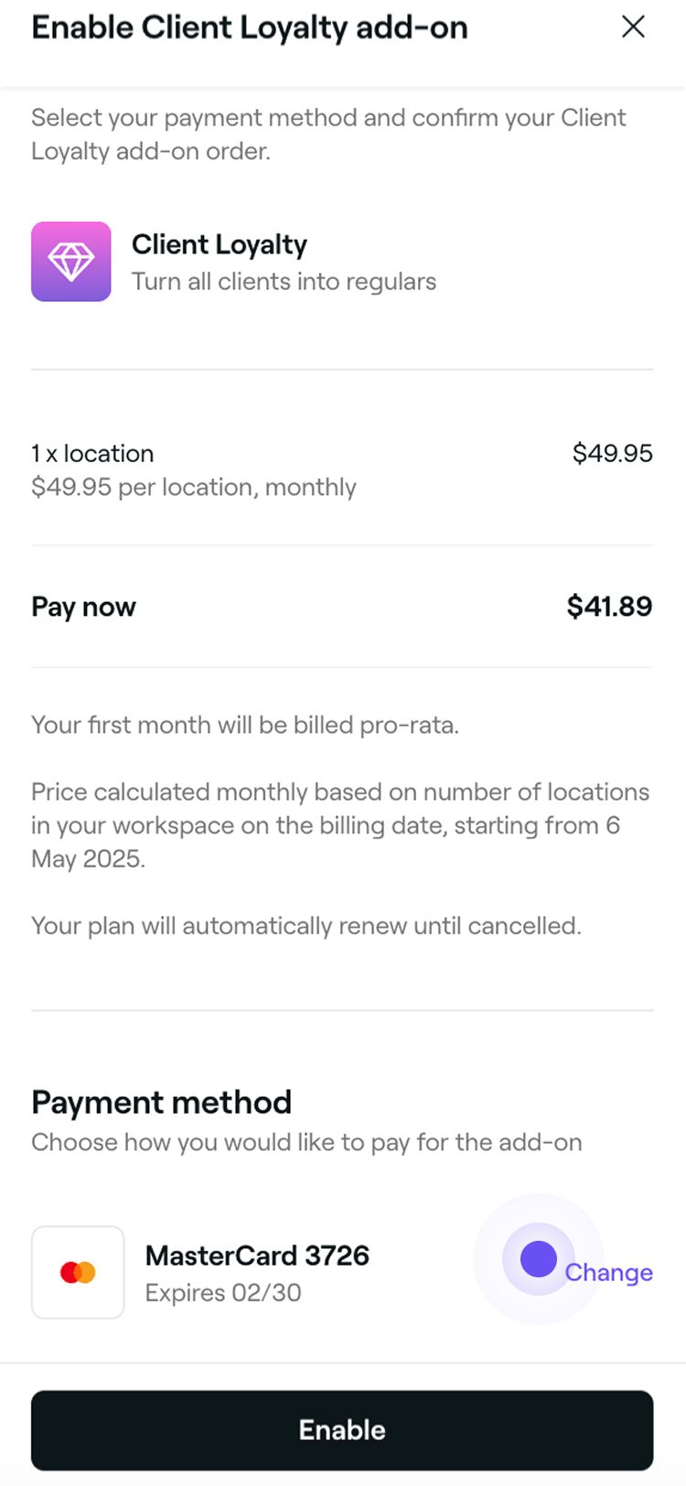Click the $49.95 price amount
686x1486 pixels.
point(612,453)
